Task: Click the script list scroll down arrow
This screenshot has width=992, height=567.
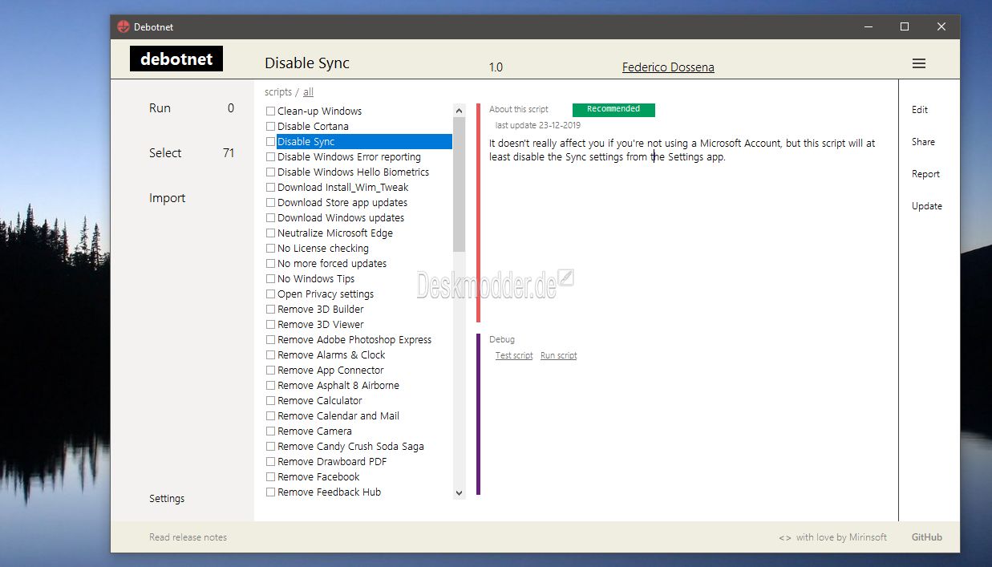Action: [x=459, y=492]
